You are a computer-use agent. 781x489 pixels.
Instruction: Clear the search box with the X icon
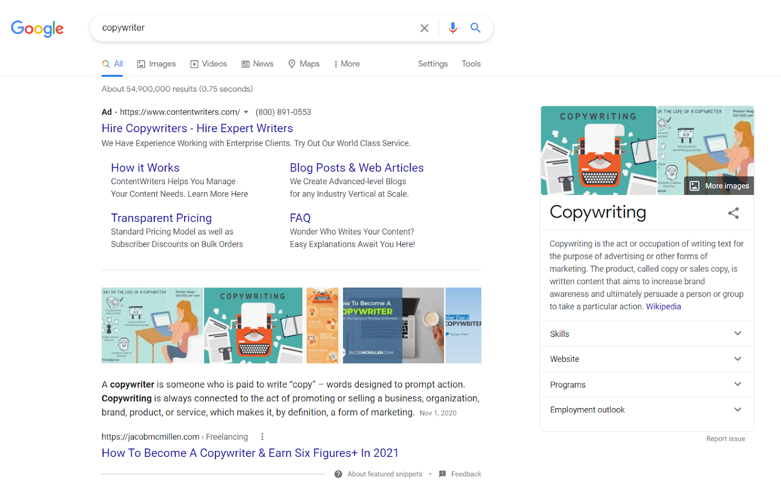click(x=424, y=28)
